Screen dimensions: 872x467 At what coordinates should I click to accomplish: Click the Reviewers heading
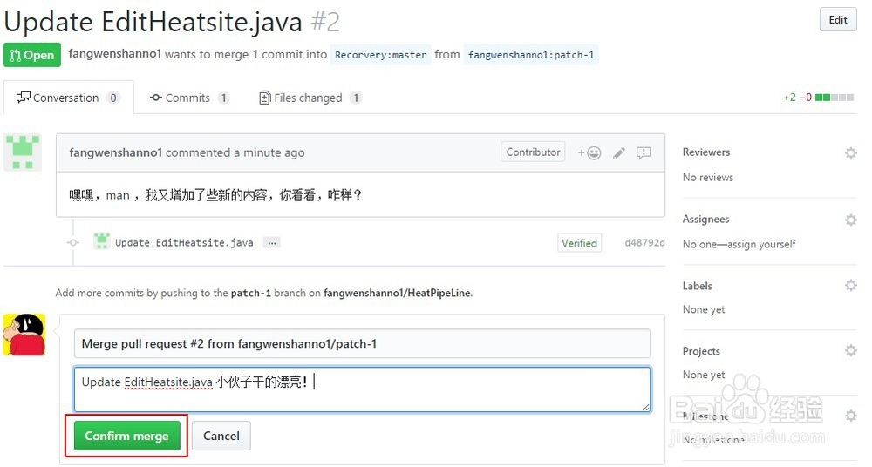click(x=706, y=152)
